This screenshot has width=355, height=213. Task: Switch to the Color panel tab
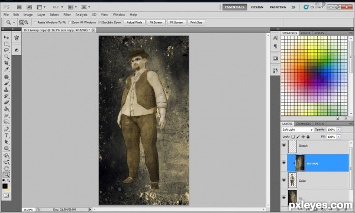(x=305, y=33)
